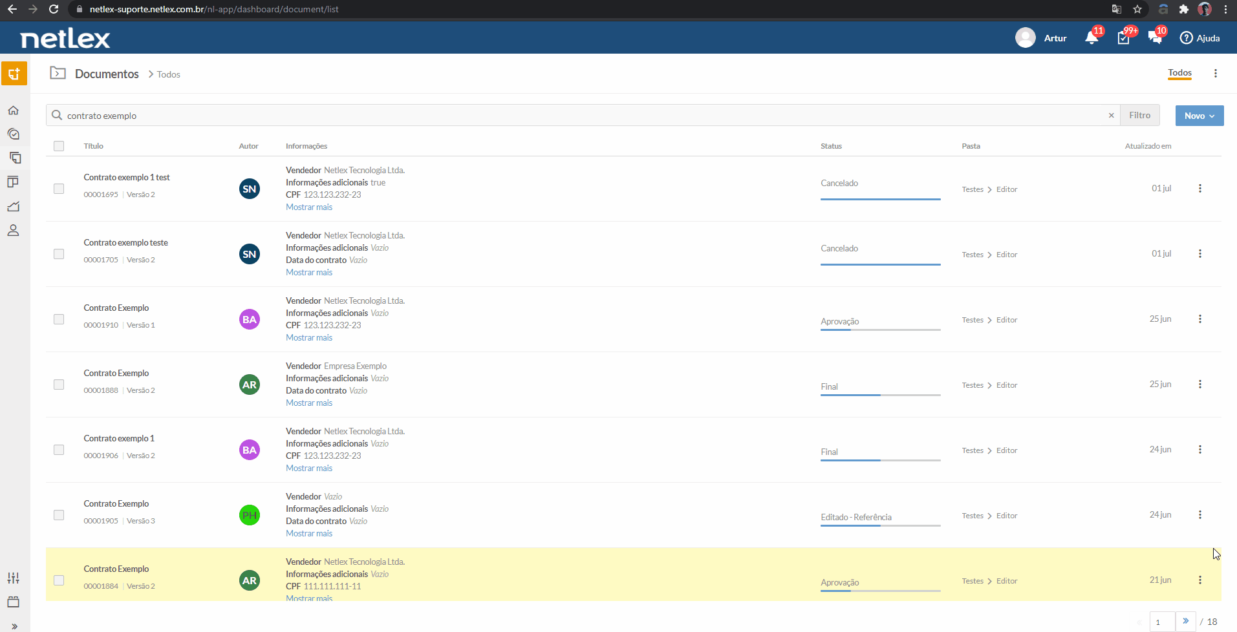The height and width of the screenshot is (632, 1237).
Task: Click the Artur user avatar
Action: [x=1026, y=37]
